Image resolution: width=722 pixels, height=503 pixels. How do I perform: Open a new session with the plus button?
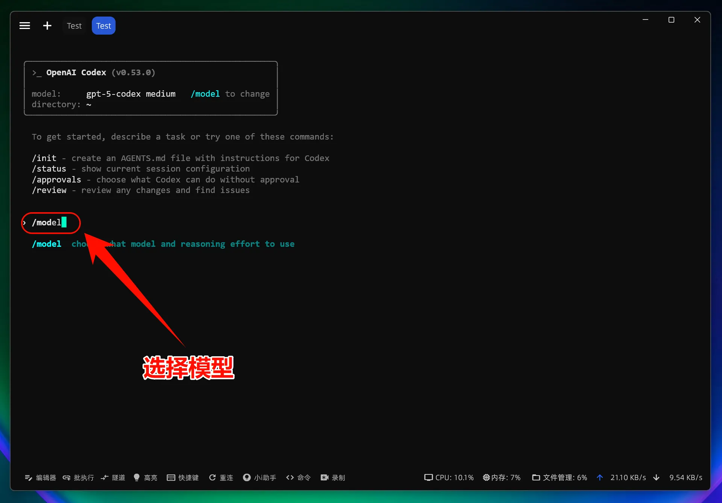coord(47,25)
